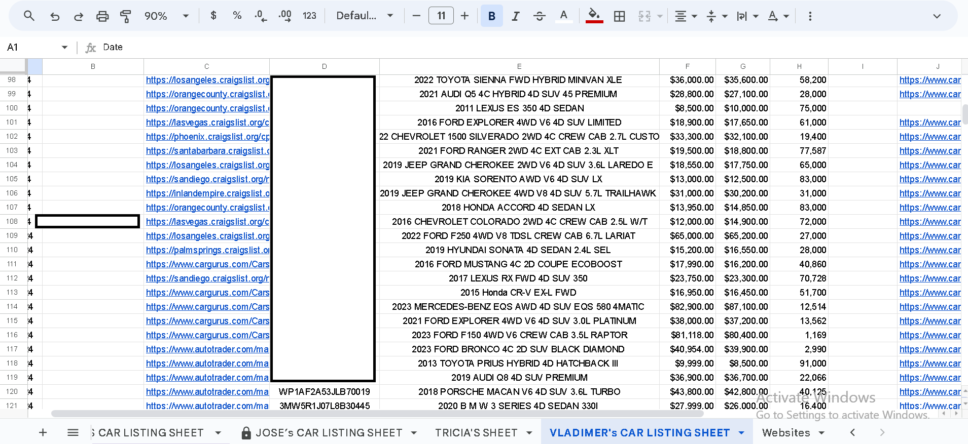
Task: Select price cell $82,900.00
Action: [688, 307]
